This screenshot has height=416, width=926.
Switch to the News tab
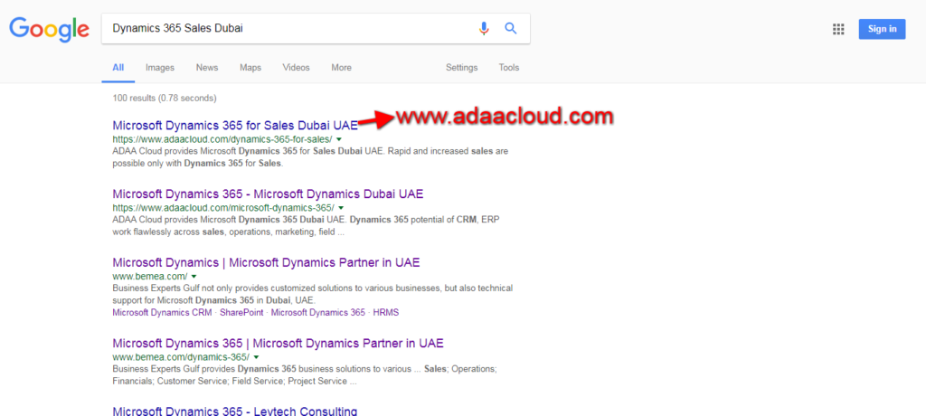tap(207, 68)
